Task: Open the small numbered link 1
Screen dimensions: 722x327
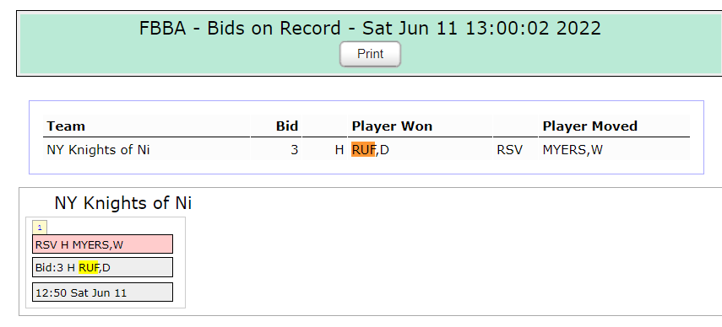Action: 40,228
